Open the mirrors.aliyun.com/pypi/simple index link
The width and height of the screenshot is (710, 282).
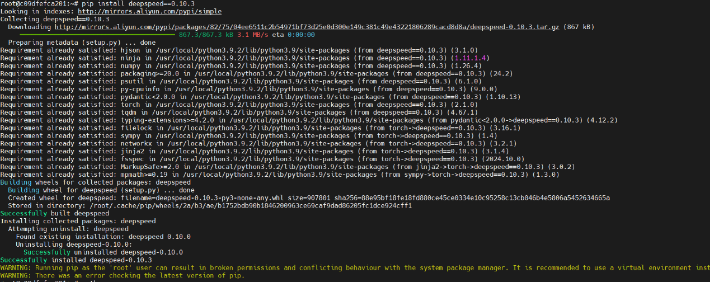click(x=149, y=11)
